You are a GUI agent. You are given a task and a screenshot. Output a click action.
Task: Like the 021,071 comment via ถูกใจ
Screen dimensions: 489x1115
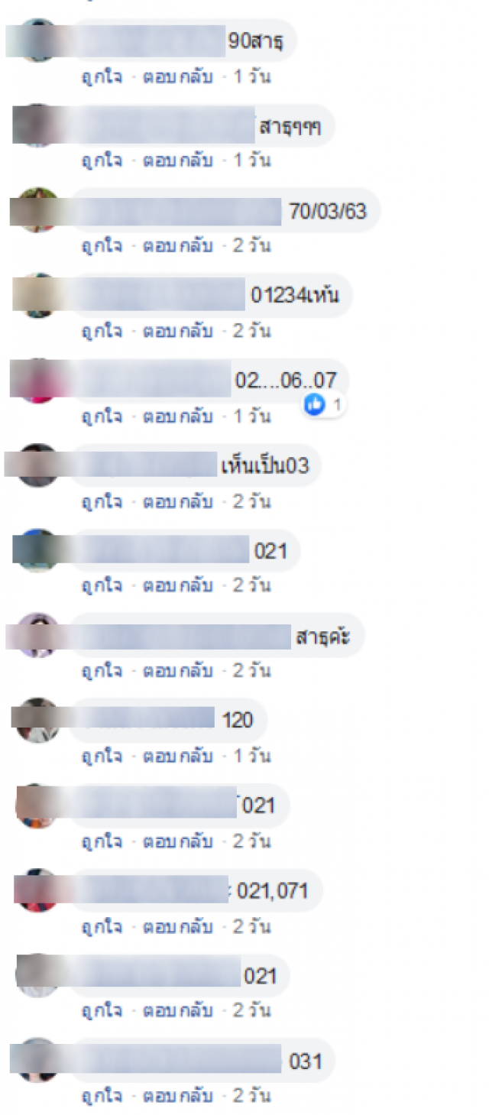102,926
